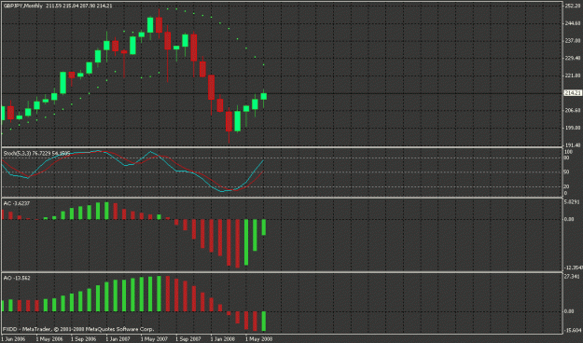Select the 1 Jan 2008 date label
The image size is (583, 343).
[223, 339]
